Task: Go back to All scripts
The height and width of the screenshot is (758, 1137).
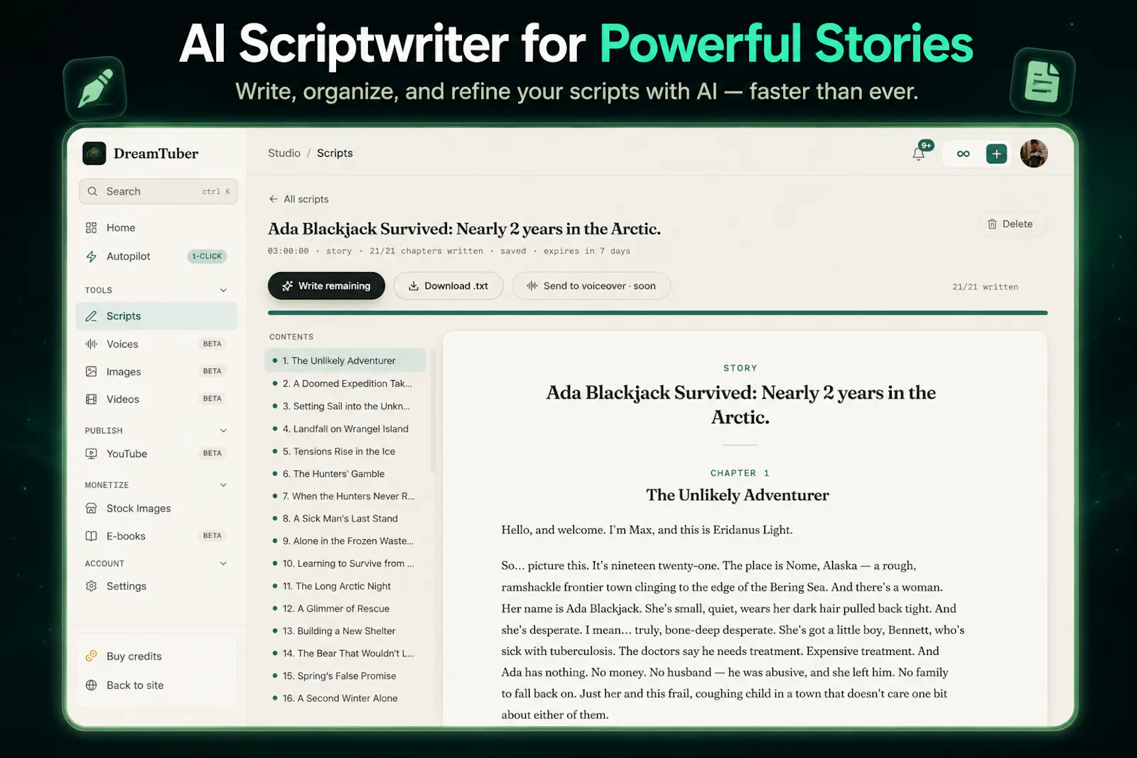Action: pyautogui.click(x=298, y=199)
